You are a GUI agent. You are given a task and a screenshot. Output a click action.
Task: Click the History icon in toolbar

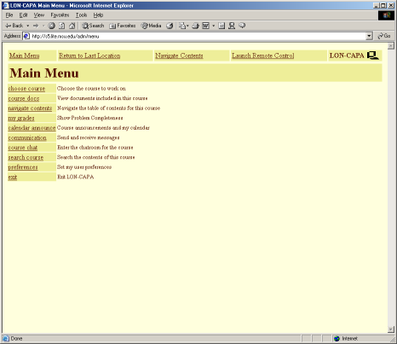click(x=170, y=26)
